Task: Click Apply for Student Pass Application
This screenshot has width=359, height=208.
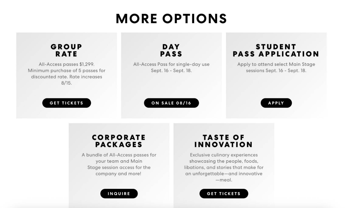Action: tap(276, 103)
